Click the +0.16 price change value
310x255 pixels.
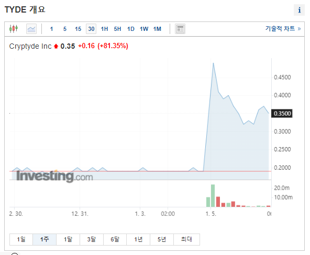click(x=86, y=46)
